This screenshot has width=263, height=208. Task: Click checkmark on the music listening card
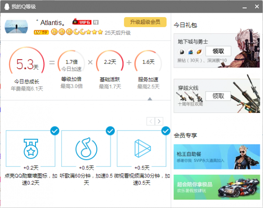[x=110, y=131]
